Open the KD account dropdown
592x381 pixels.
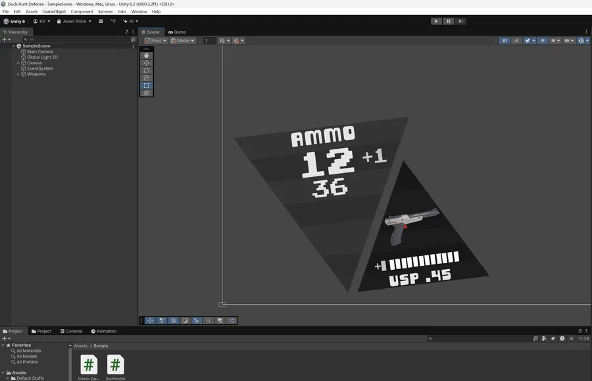[41, 22]
